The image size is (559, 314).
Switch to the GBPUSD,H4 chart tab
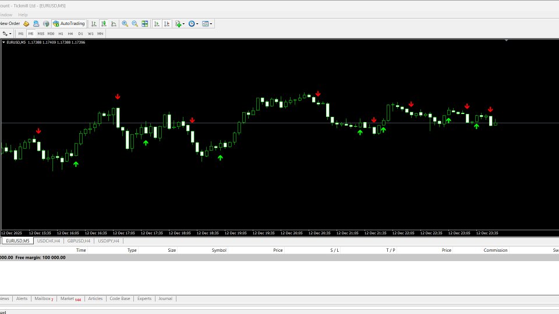pos(79,241)
